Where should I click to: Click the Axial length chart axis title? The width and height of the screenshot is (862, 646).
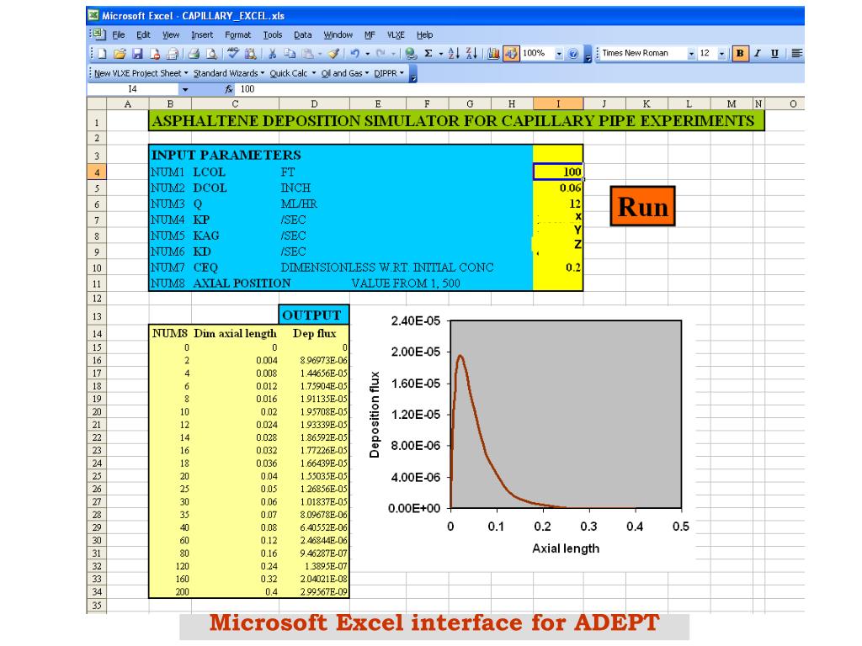[566, 548]
